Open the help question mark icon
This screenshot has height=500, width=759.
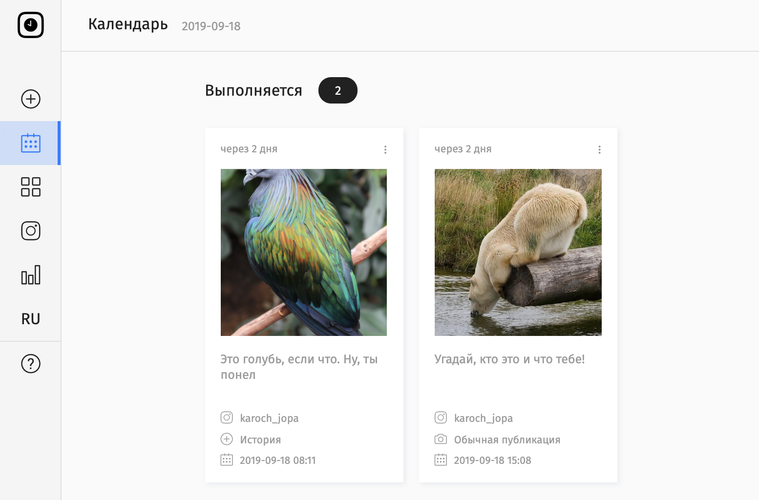coord(31,364)
